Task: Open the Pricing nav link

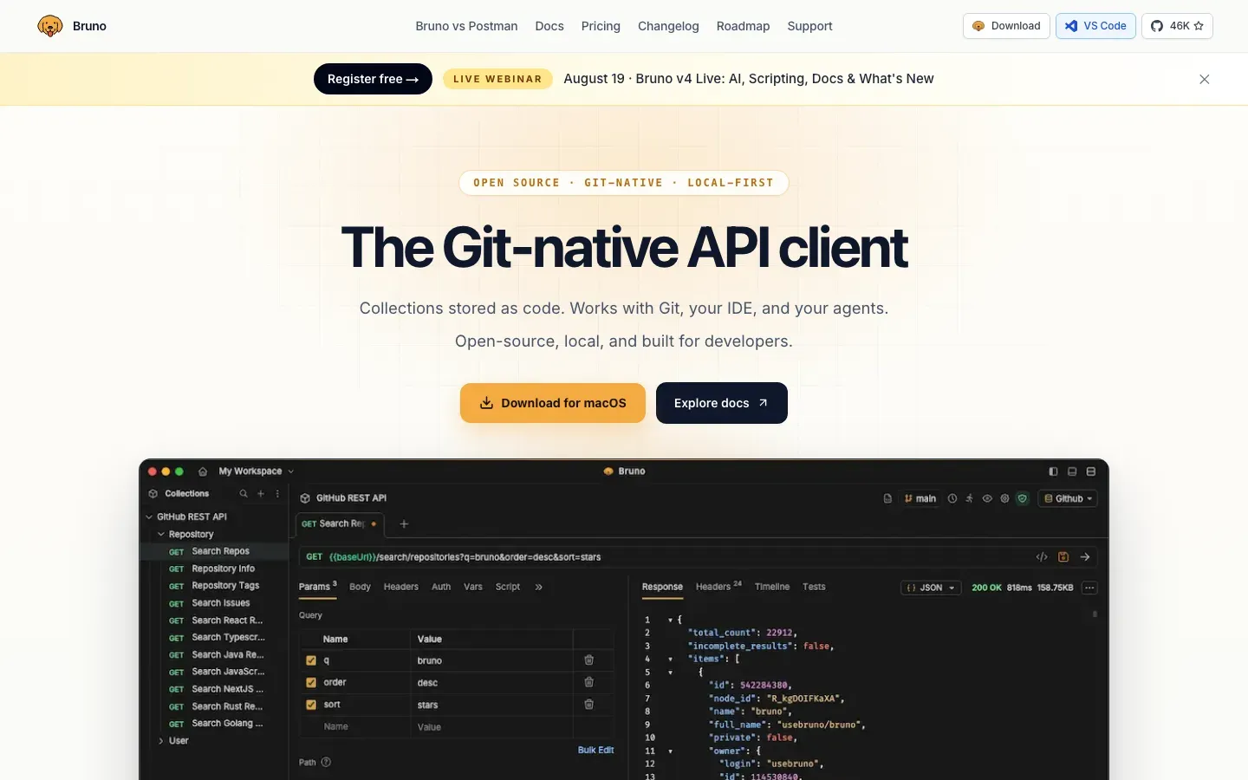Action: click(601, 26)
